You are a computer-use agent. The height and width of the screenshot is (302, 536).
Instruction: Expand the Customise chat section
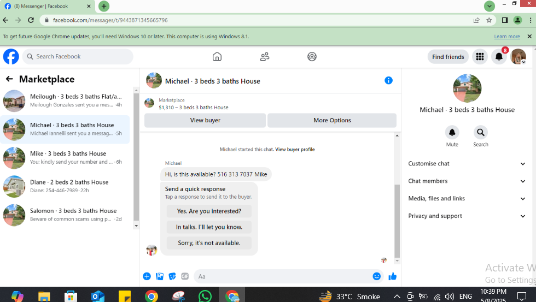tap(467, 163)
